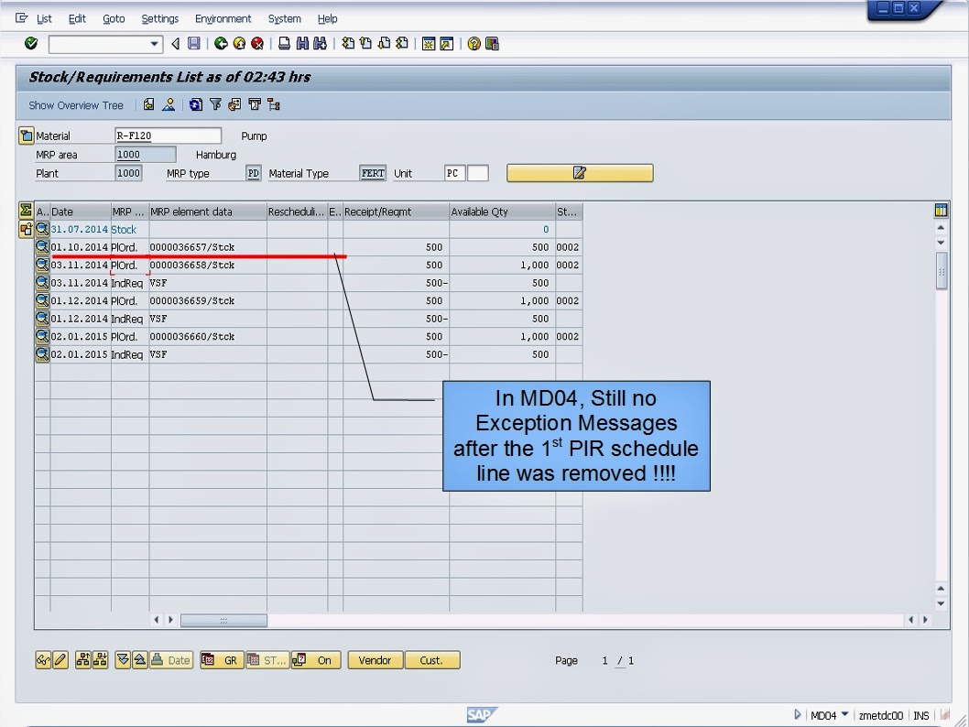The image size is (969, 727).
Task: Open details for 01.10.2014 PlOrd. row
Action: click(x=42, y=247)
